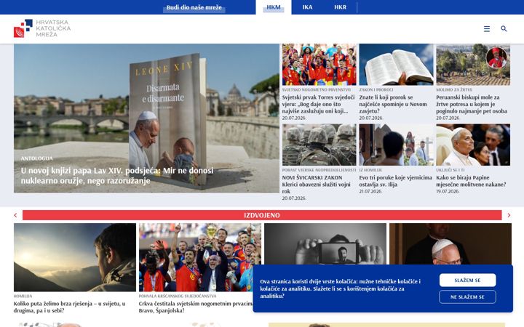Read Kako se biraju Papine molitvene nakane
Viewport: 524px width, 327px height.
(x=471, y=181)
